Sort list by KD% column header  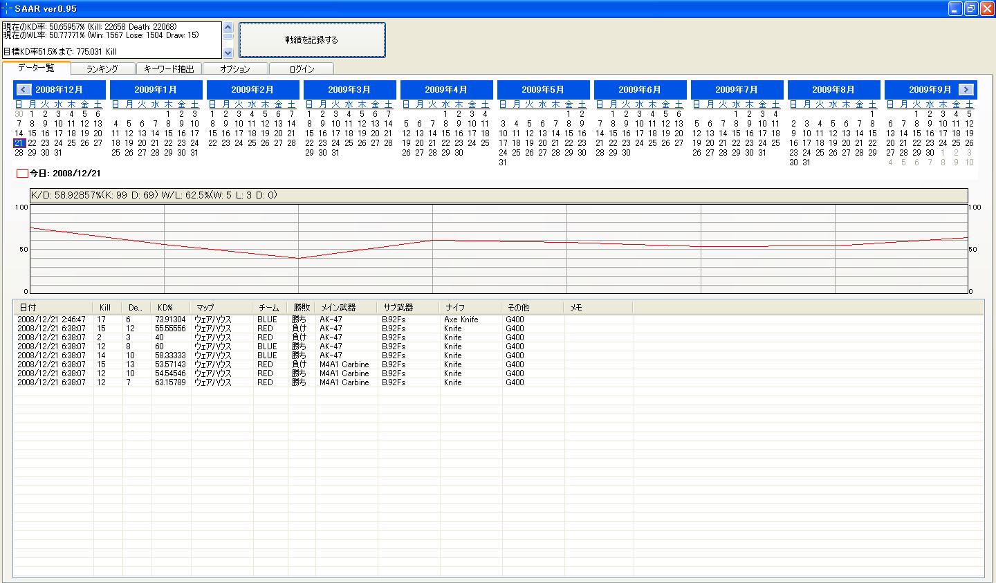[171, 307]
